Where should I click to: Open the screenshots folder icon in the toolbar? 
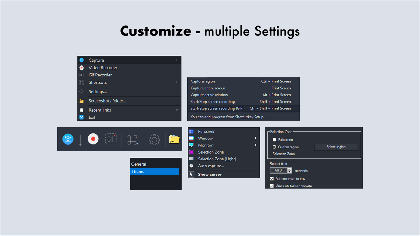point(174,139)
